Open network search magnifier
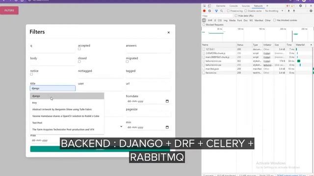Image resolution: width=314 pixels, height=176 pixels. [x=221, y=11]
